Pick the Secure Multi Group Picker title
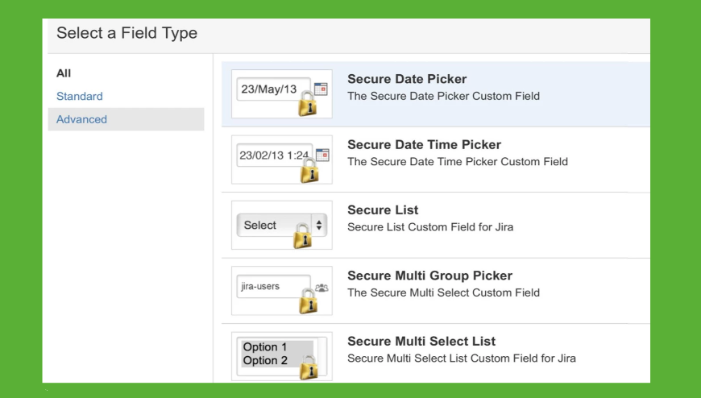This screenshot has height=398, width=701. click(x=429, y=276)
